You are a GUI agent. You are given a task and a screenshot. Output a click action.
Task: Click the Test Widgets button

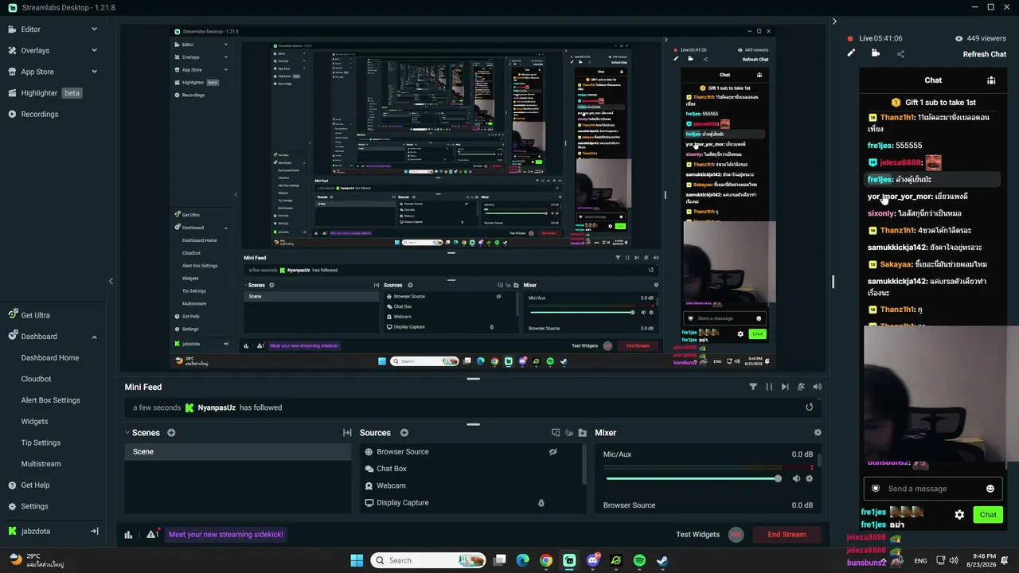tap(697, 535)
